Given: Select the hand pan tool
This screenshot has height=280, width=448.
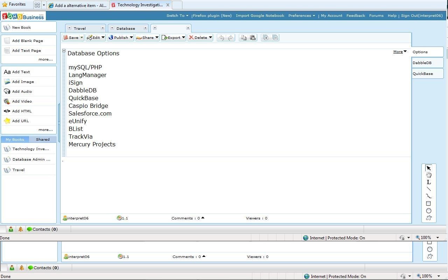Looking at the screenshot, I should [x=428, y=175].
